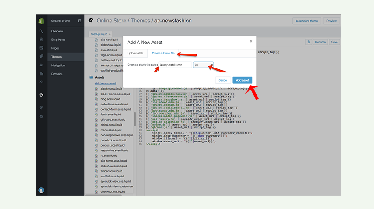Open fonts.scss.liquid file
The height and width of the screenshot is (209, 374).
(x=111, y=115)
